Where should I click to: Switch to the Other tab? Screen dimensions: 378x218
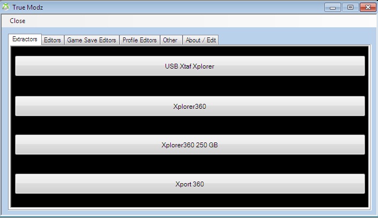tap(170, 40)
